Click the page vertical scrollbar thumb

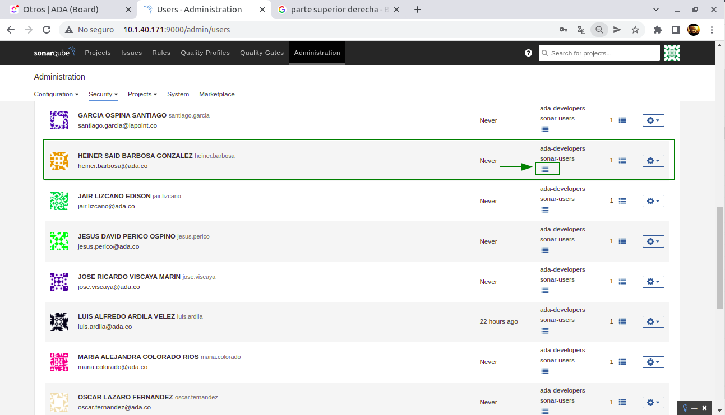(x=719, y=258)
